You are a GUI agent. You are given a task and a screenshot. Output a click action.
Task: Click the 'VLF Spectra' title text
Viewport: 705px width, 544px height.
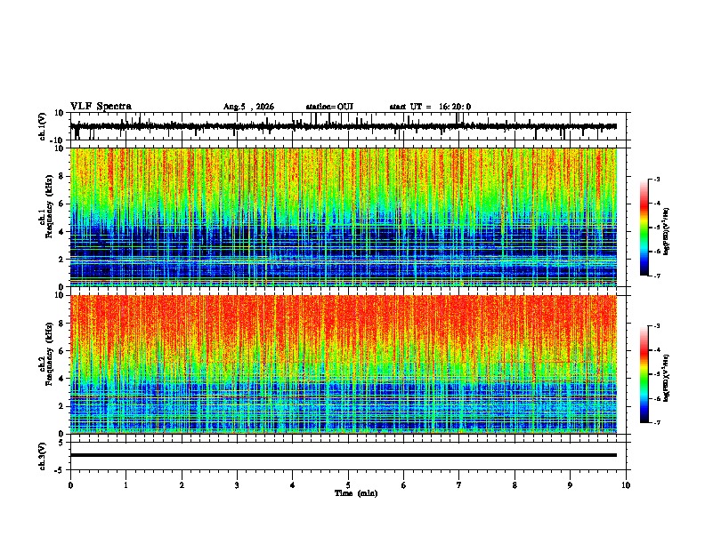(101, 107)
